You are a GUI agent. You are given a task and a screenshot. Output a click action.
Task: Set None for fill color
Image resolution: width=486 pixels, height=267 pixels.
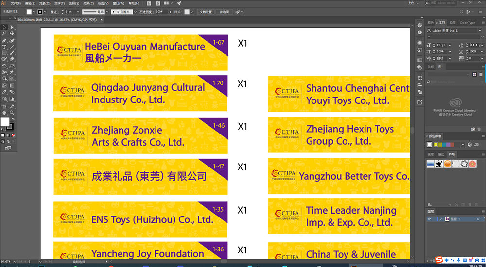tap(13, 135)
